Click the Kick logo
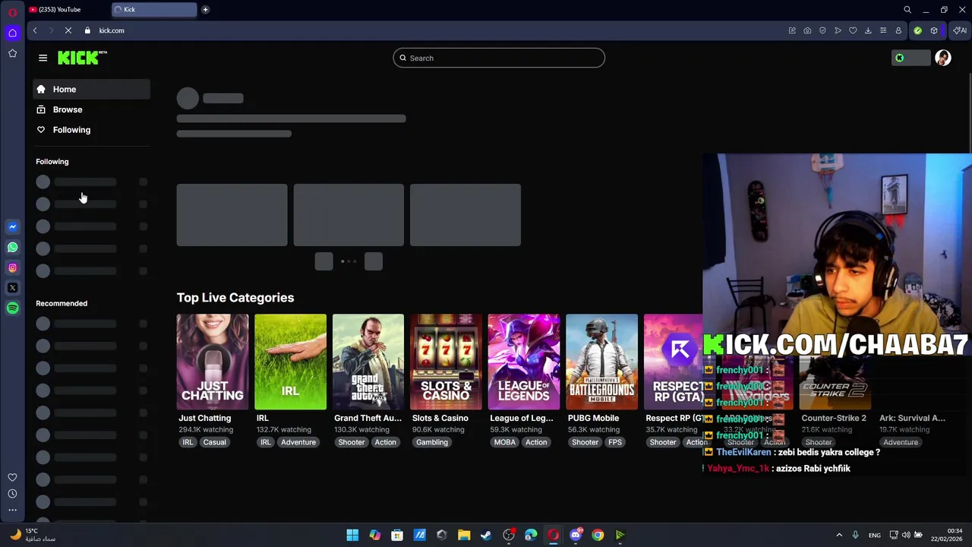 tap(82, 58)
